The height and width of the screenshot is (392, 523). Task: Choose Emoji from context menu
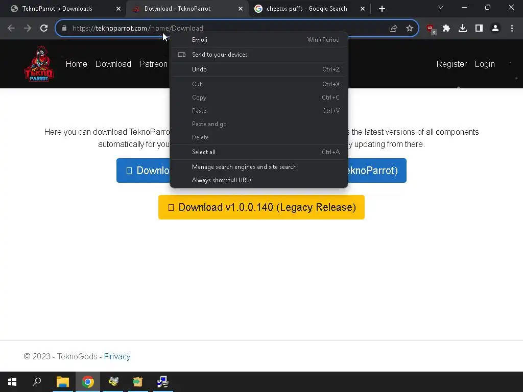click(259, 40)
